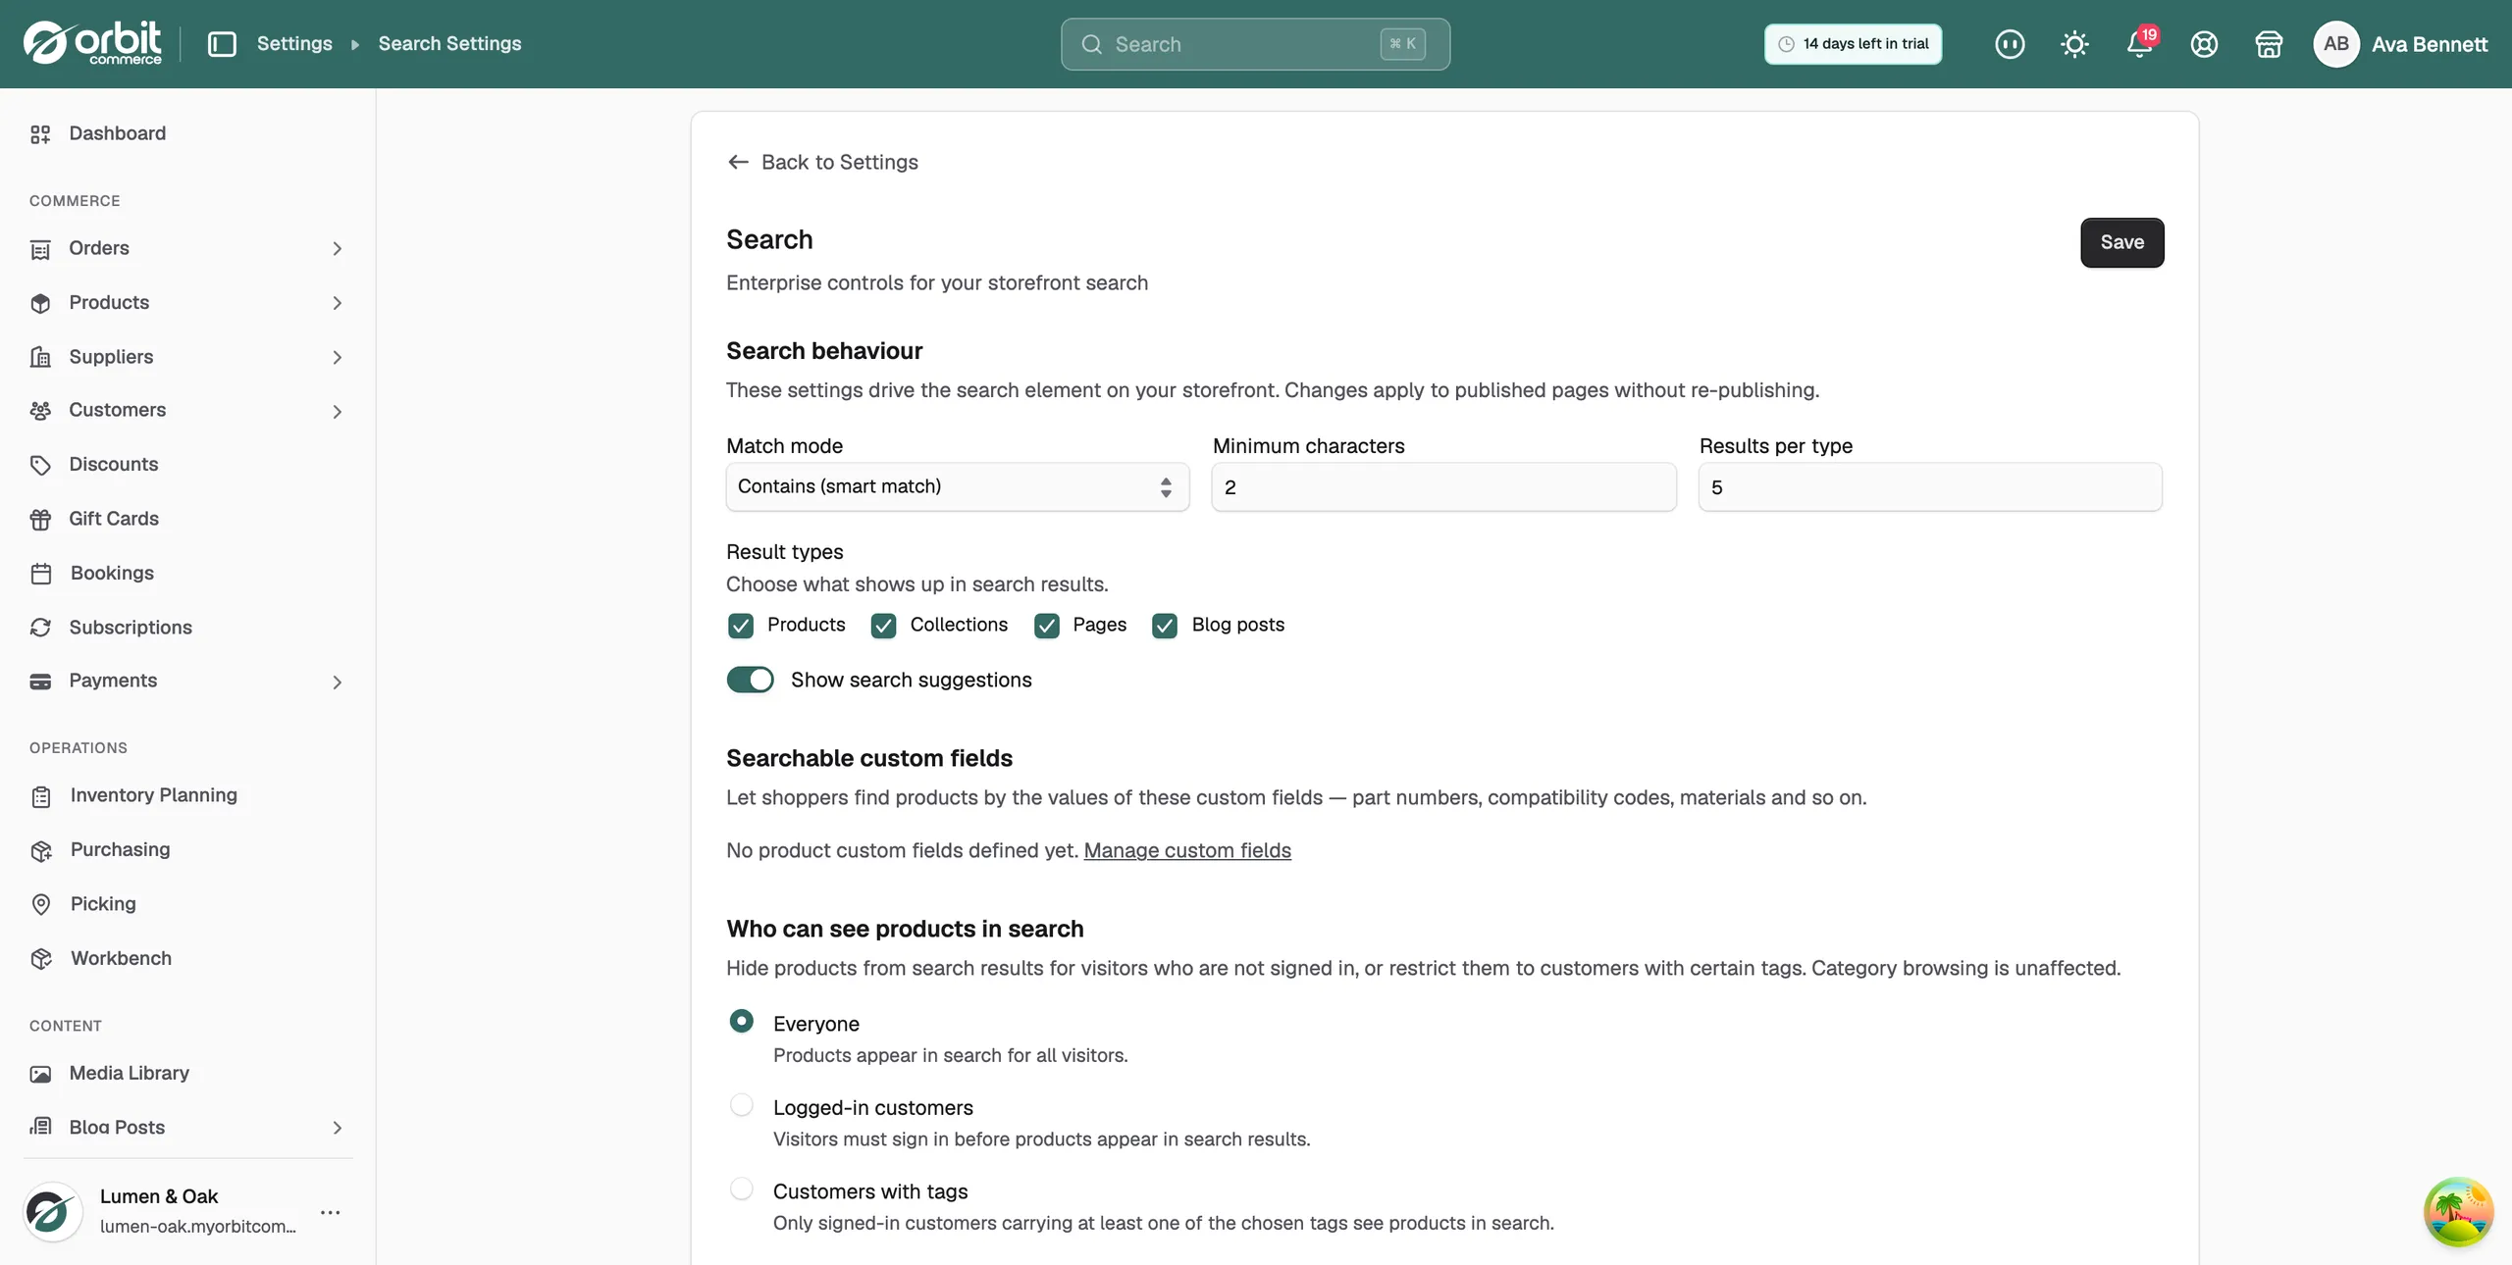Click the Save button
The image size is (2512, 1265).
2121,242
